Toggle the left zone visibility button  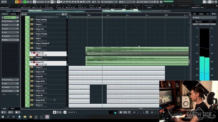tap(204, 2)
